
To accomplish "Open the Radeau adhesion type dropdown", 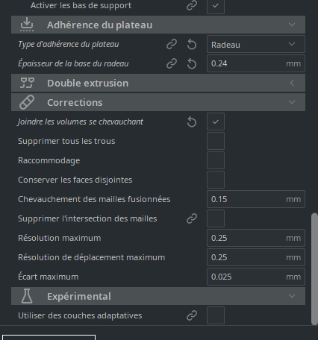I will [256, 44].
